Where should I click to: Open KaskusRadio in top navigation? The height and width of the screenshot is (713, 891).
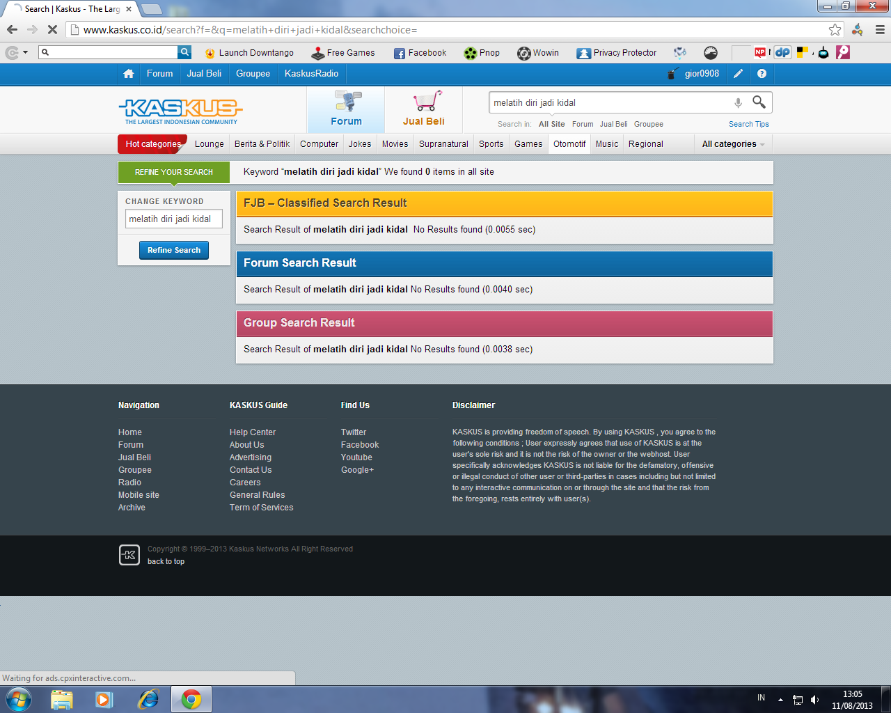point(311,74)
